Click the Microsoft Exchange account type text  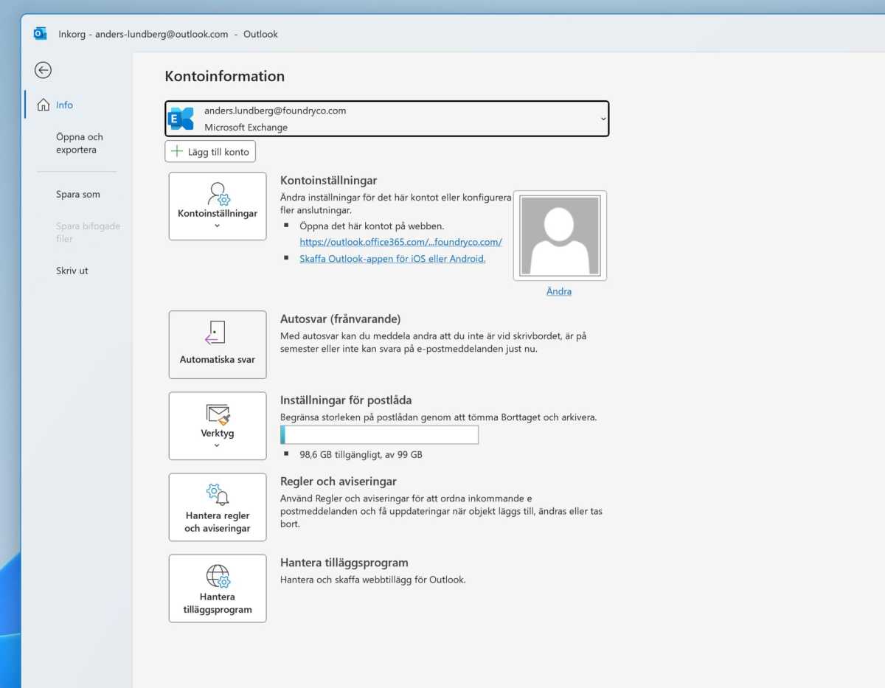point(246,128)
